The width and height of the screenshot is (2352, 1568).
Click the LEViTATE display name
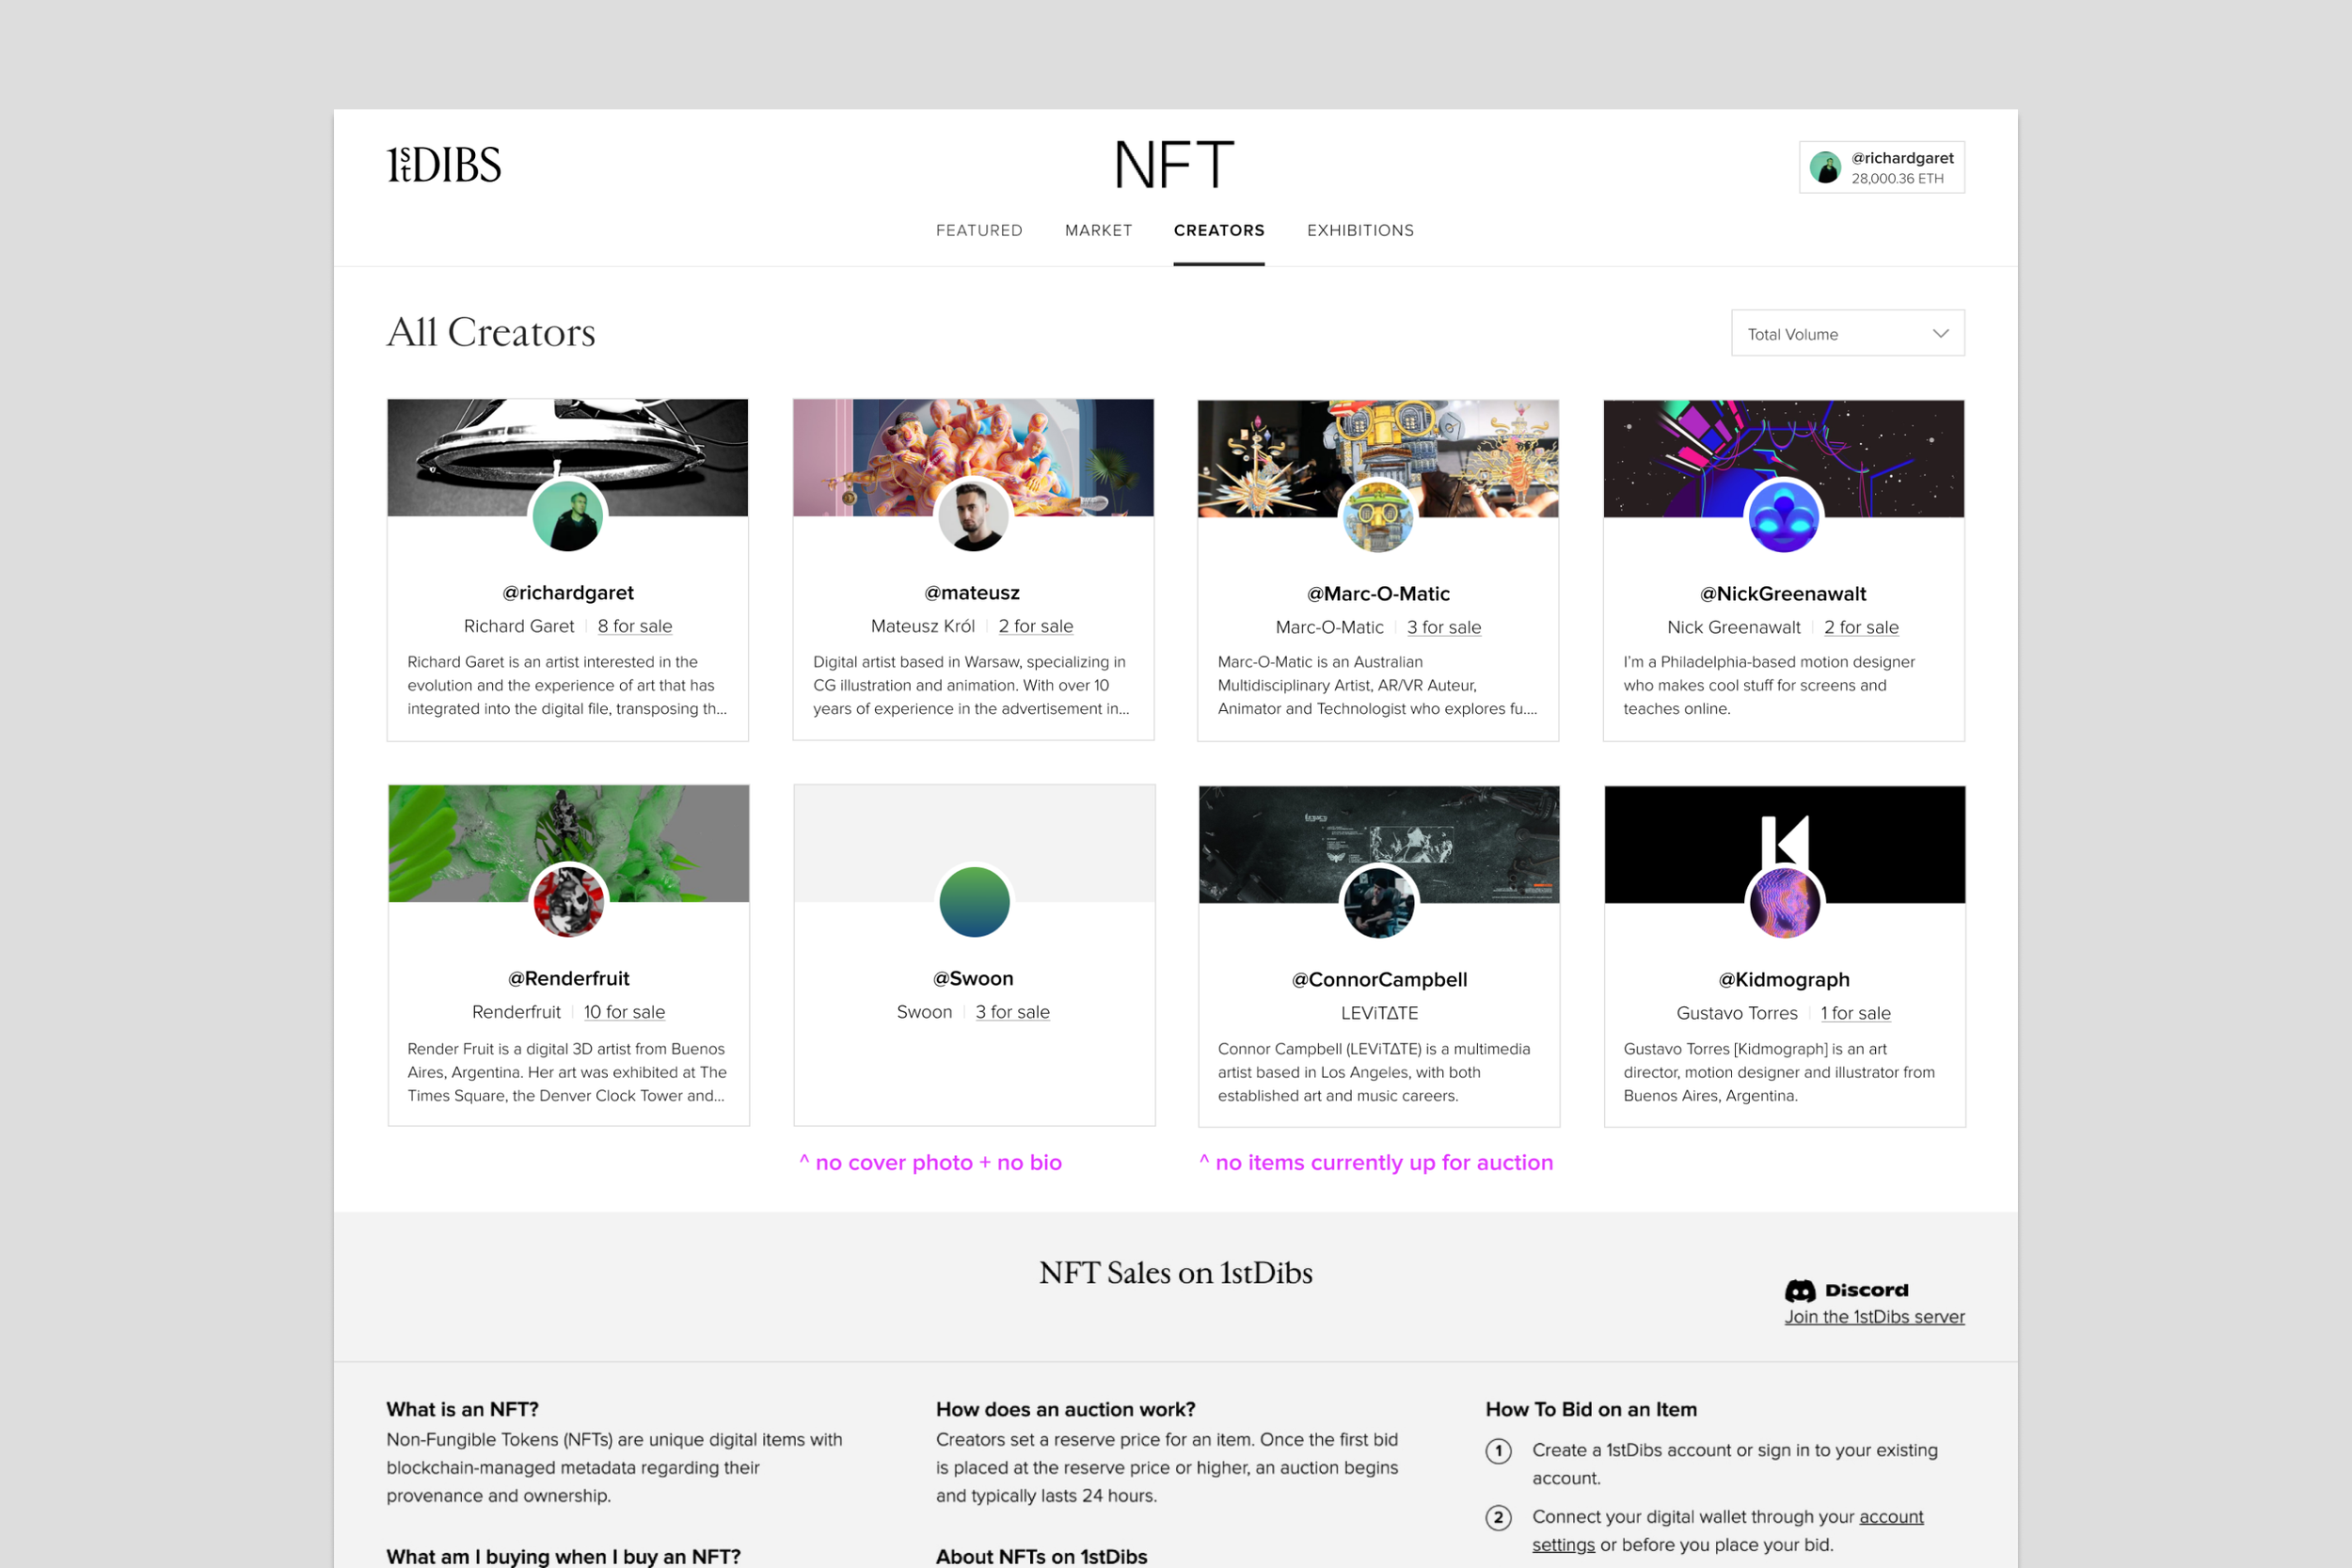[1379, 1013]
